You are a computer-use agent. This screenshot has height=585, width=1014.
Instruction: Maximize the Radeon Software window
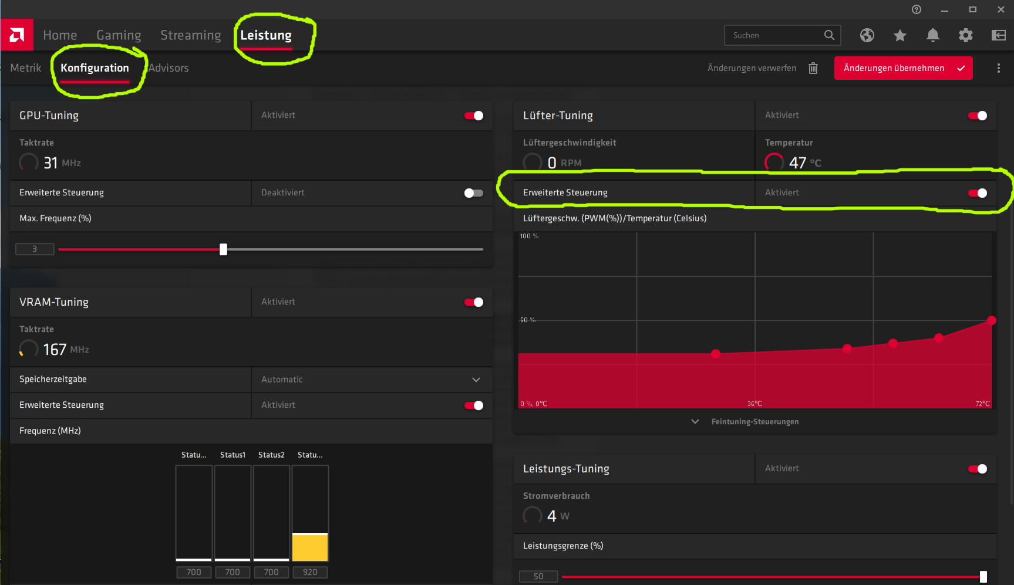click(x=973, y=9)
